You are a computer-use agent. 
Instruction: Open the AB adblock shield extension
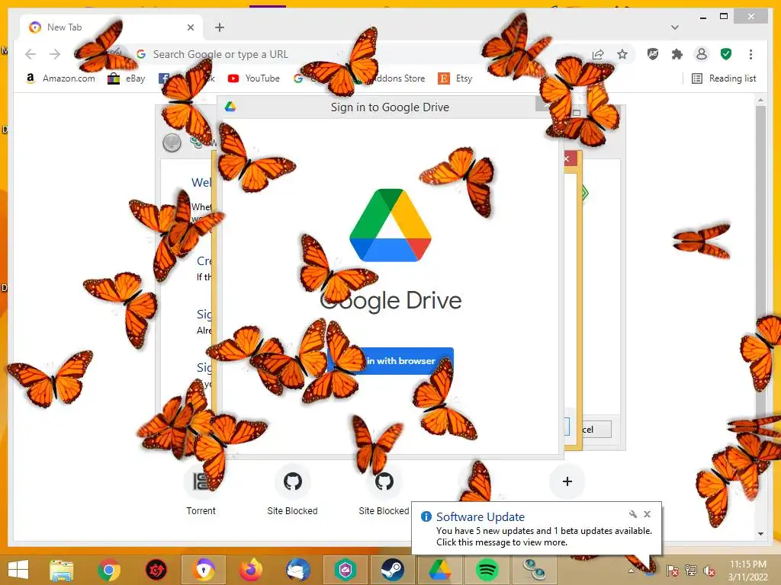tap(653, 54)
